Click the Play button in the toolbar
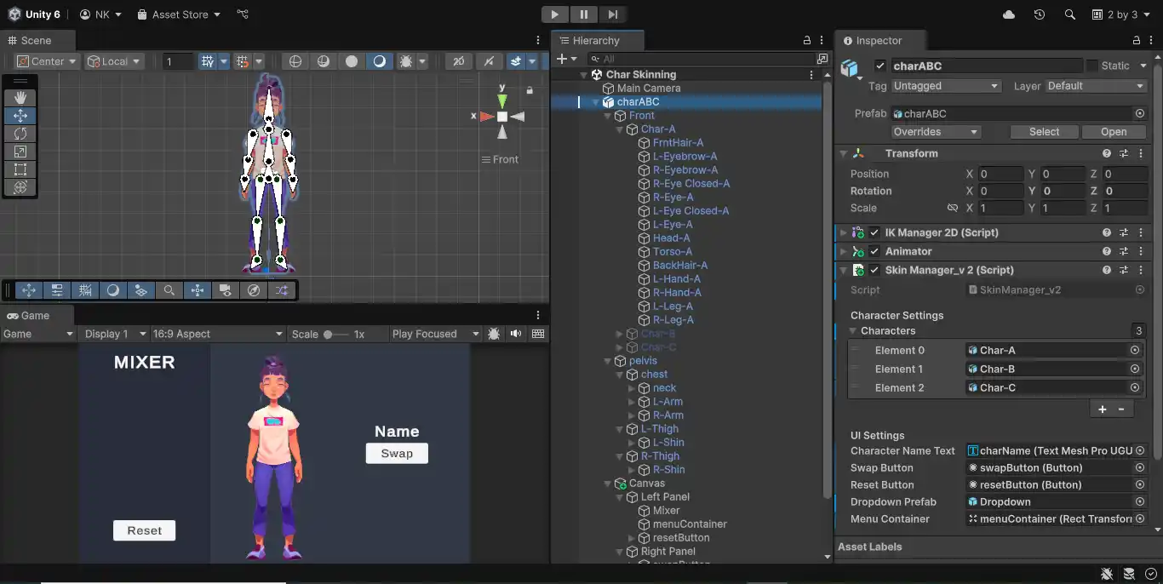Viewport: 1163px width, 584px height. [x=554, y=14]
